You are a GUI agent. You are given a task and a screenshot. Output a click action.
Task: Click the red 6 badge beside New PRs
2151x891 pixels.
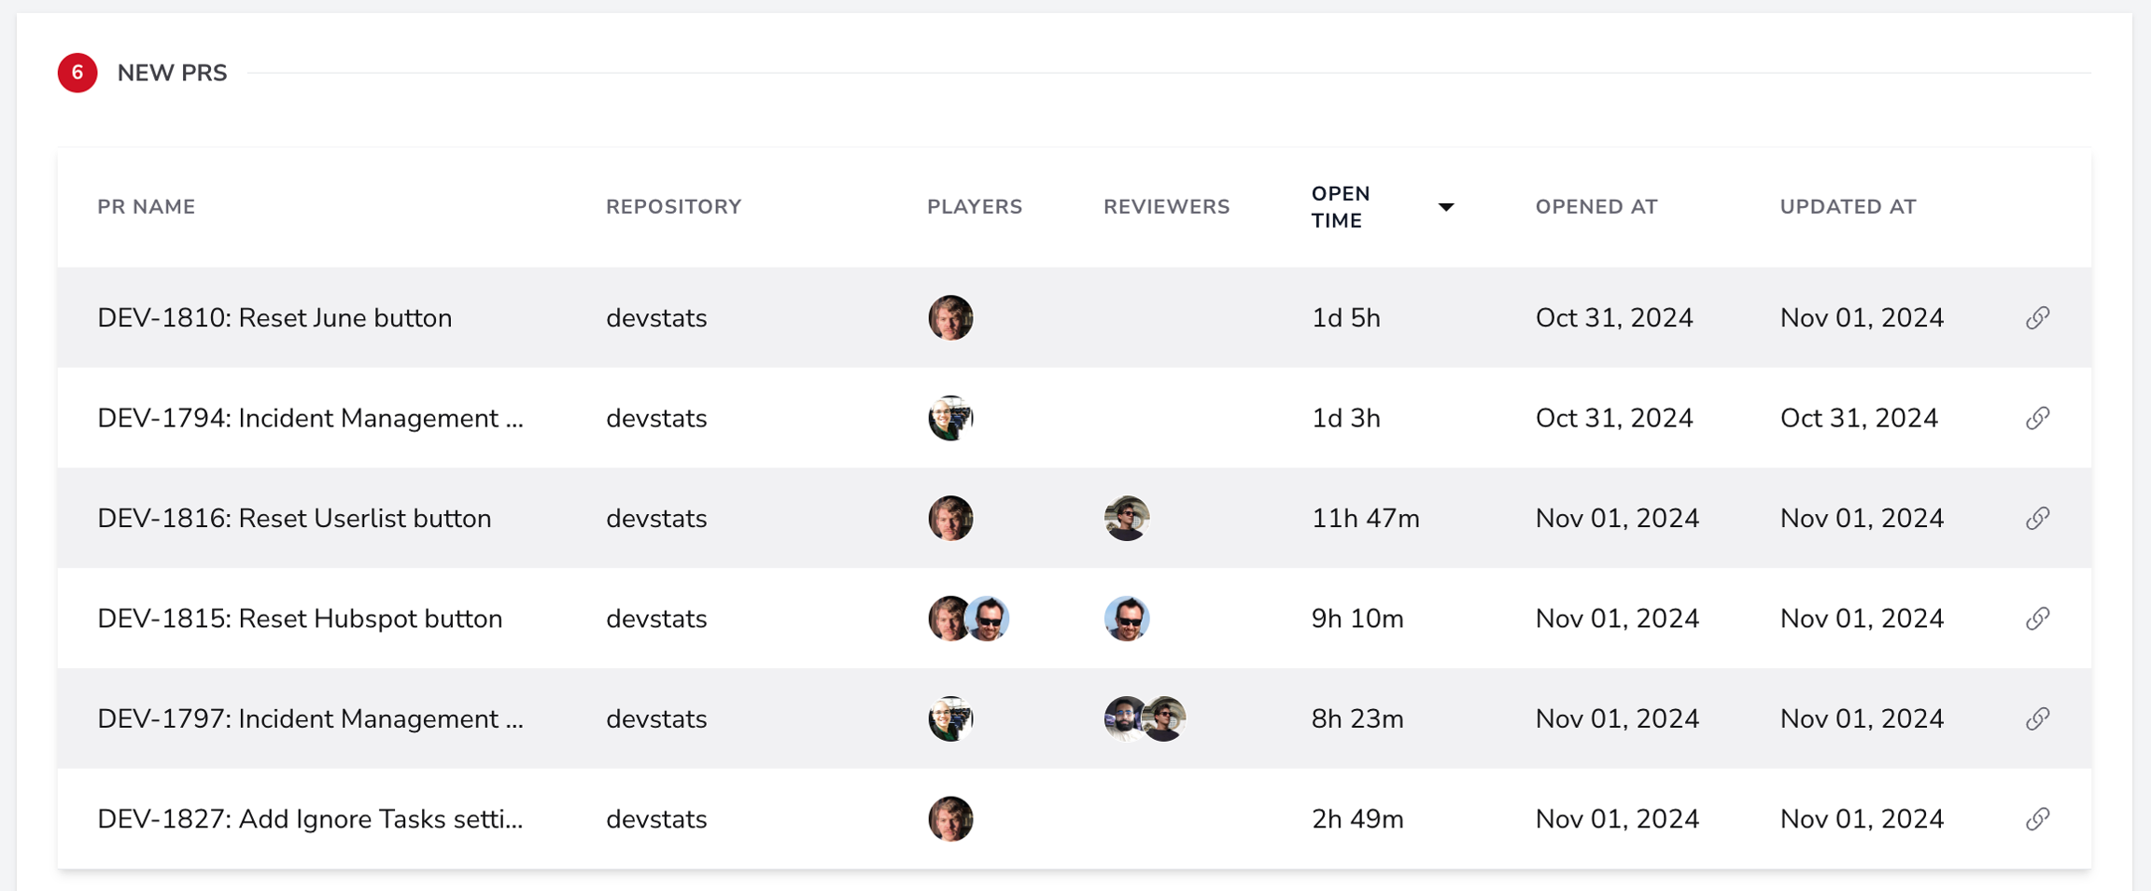tap(77, 73)
